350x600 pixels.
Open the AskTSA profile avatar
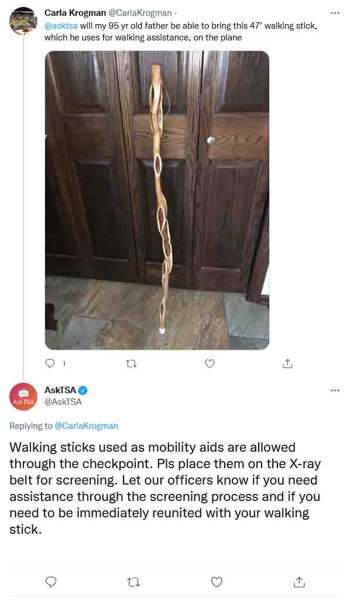point(23,397)
